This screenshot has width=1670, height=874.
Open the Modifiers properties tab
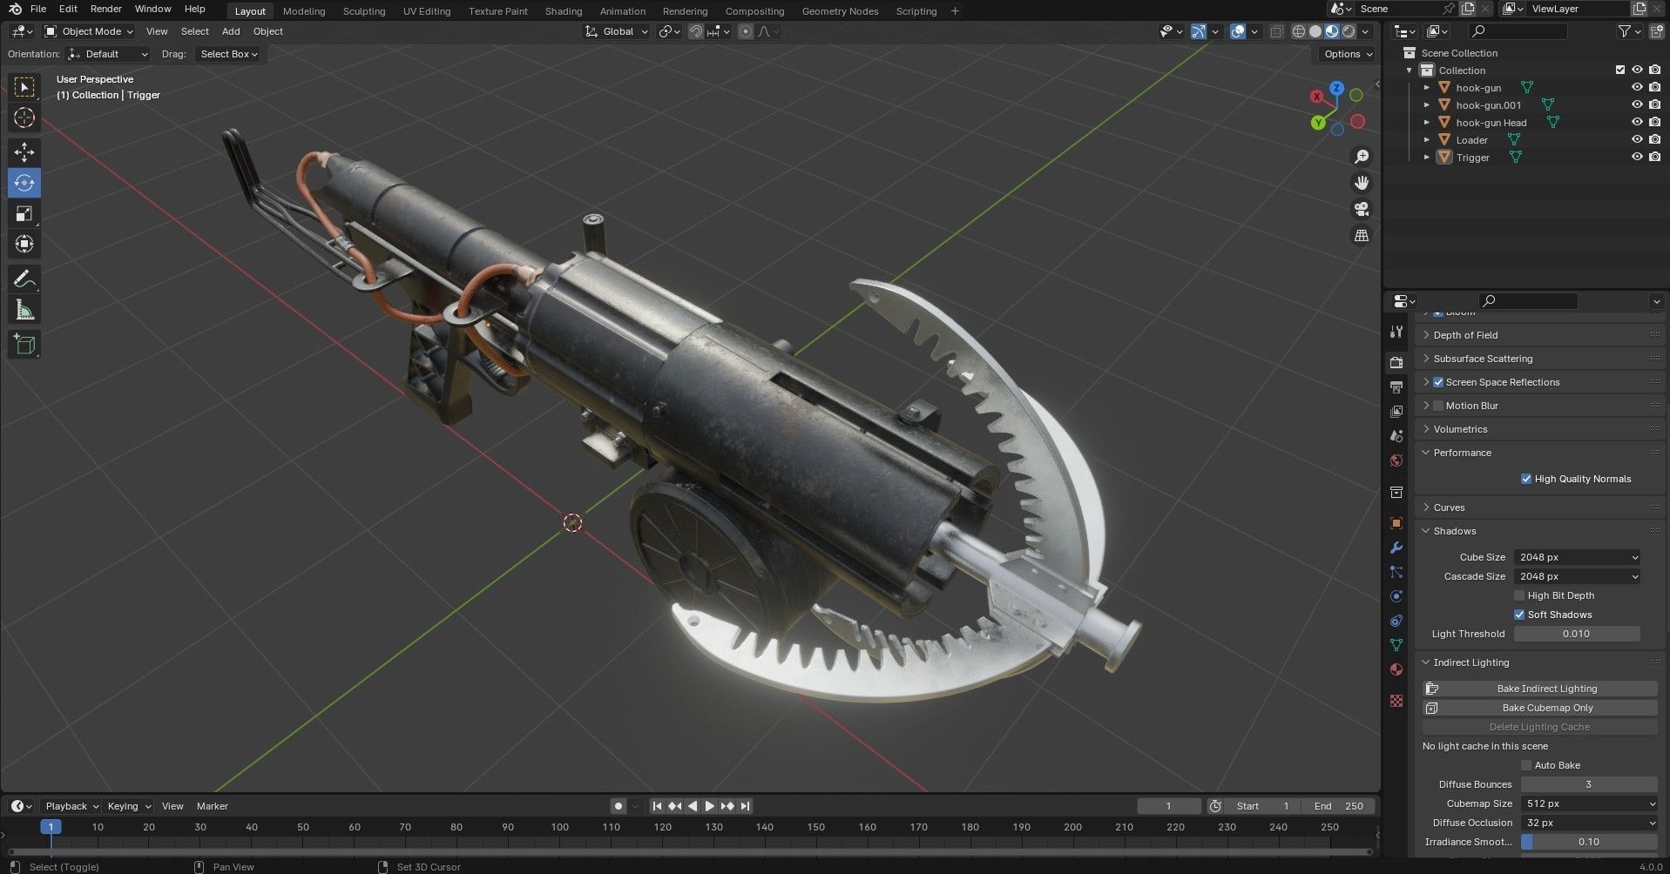coord(1396,548)
